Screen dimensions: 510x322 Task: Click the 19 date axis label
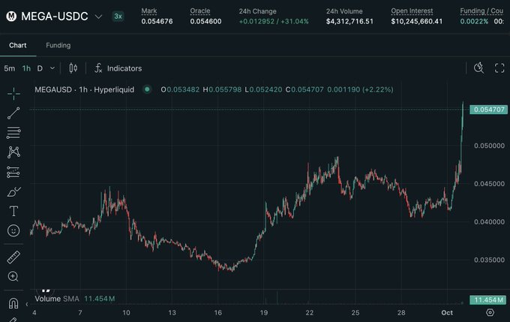click(x=264, y=312)
